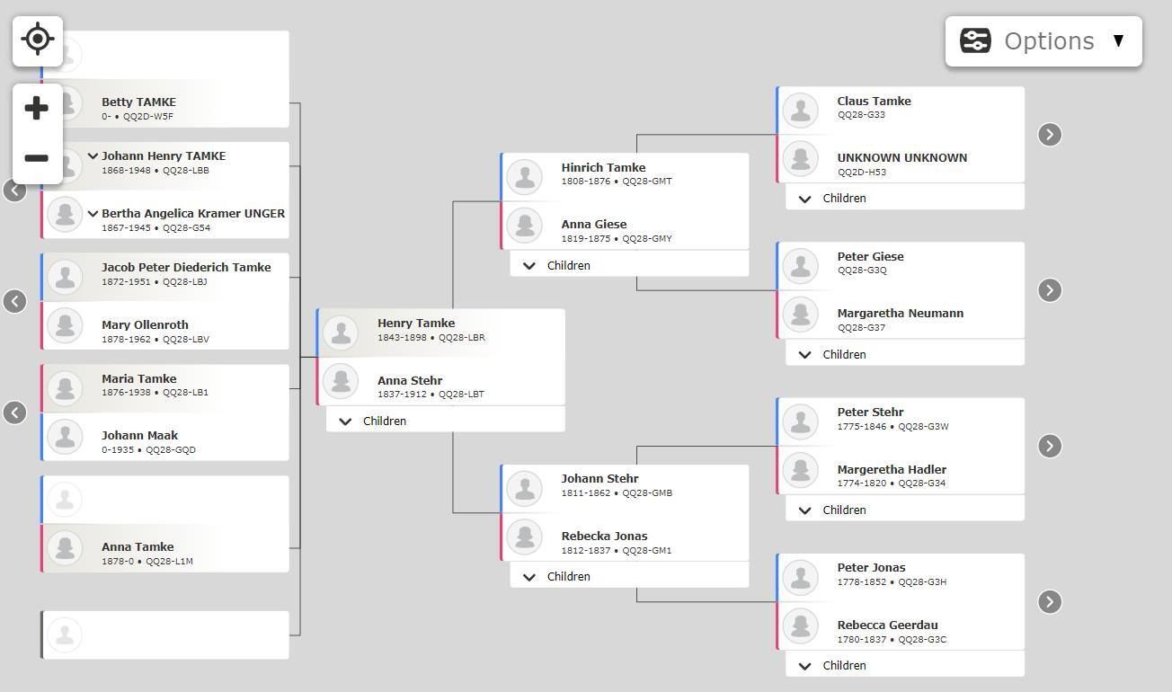
Task: Expand ancestors arrow beside Claus Tamke
Action: tap(1050, 135)
